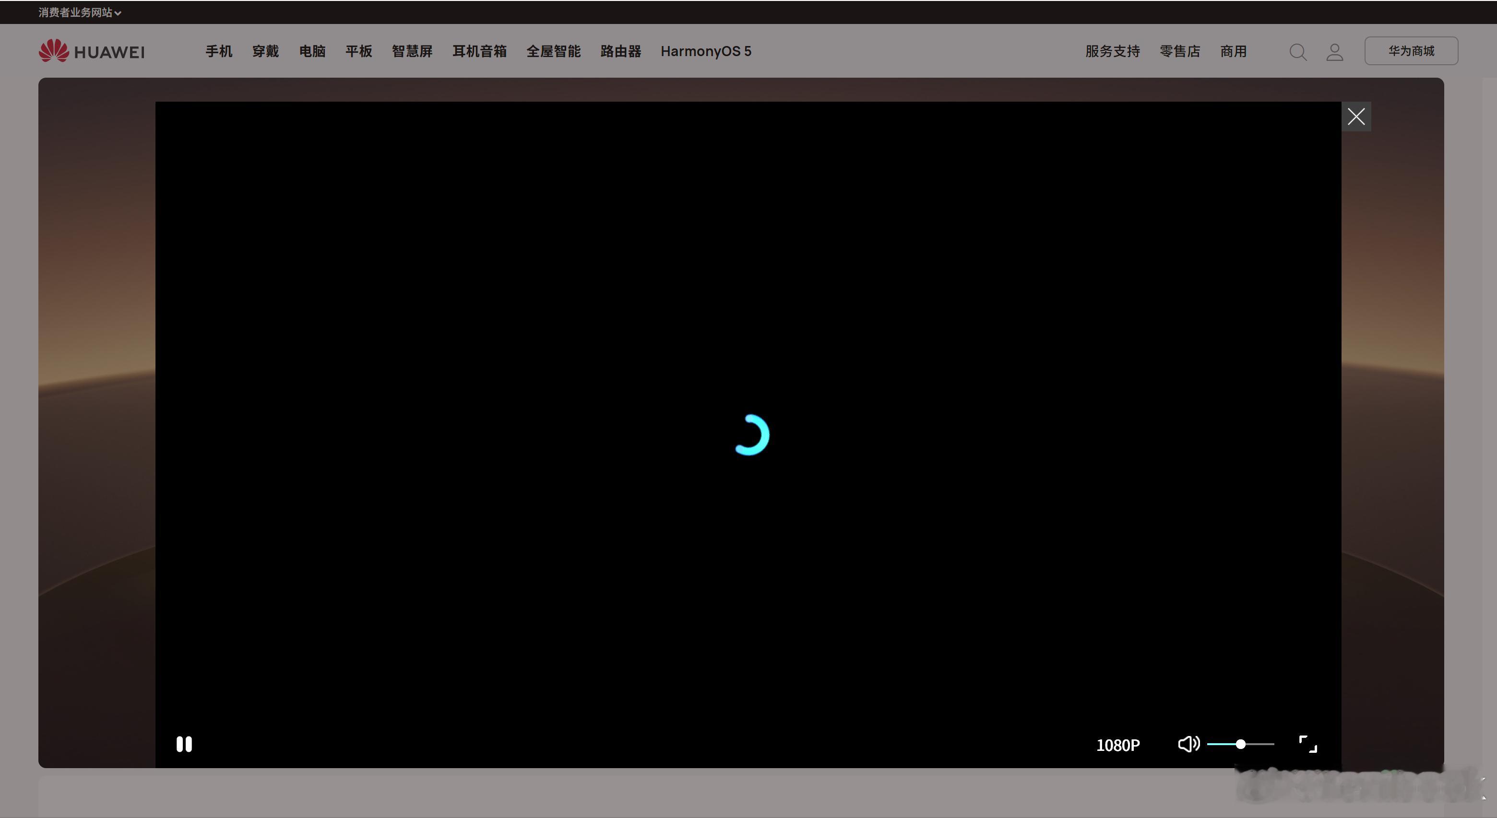Open the 手机 menu

pyautogui.click(x=219, y=51)
